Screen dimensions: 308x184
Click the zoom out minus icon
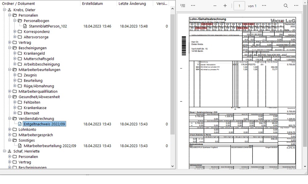pyautogui.click(x=215, y=6)
